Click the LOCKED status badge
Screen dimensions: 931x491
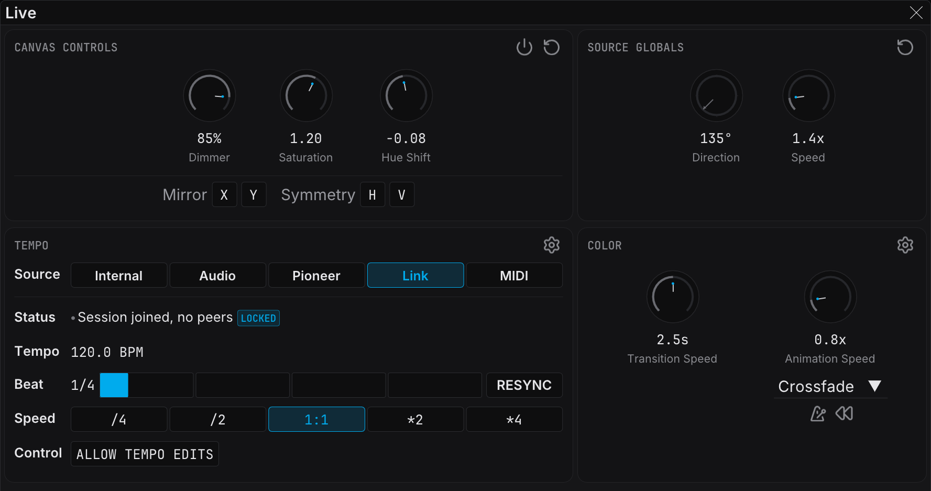click(x=258, y=318)
